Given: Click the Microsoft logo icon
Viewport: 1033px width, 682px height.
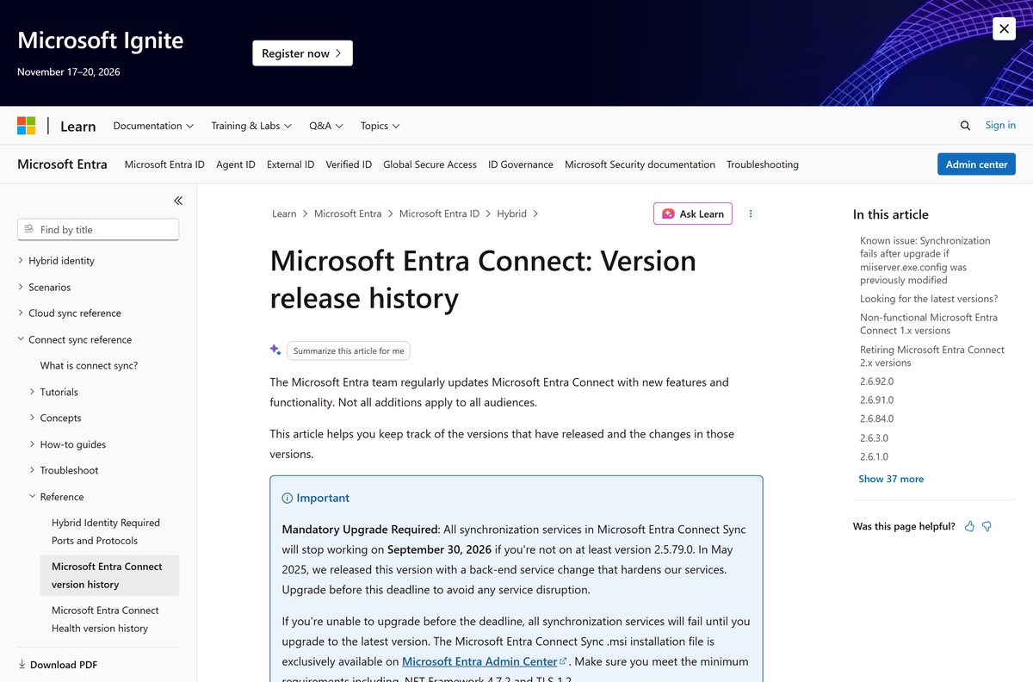Looking at the screenshot, I should pyautogui.click(x=27, y=126).
